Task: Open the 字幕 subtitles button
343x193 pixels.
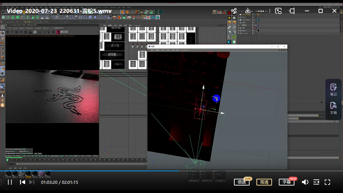Action: tap(286, 182)
